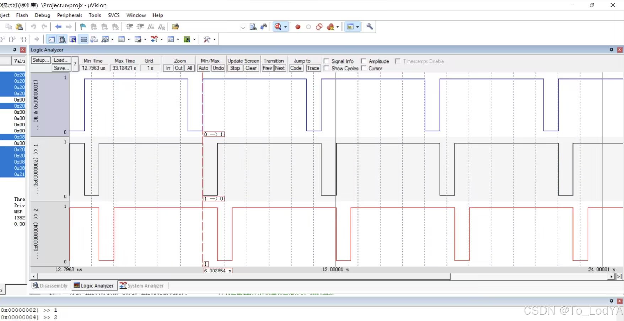The height and width of the screenshot is (321, 624).
Task: Open the Analysis Windows dropdown arrow
Action: [x=162, y=39]
